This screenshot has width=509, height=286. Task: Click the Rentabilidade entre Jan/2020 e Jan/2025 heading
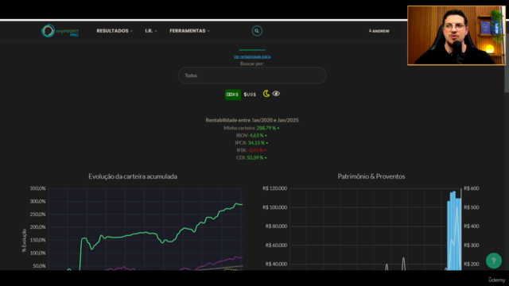[x=252, y=120]
